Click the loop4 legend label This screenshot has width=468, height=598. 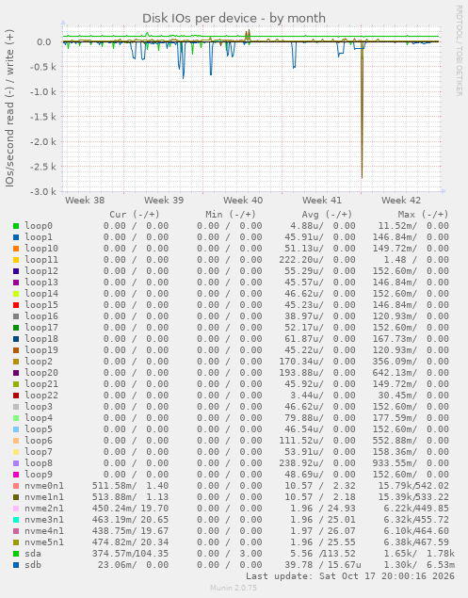click(39, 418)
